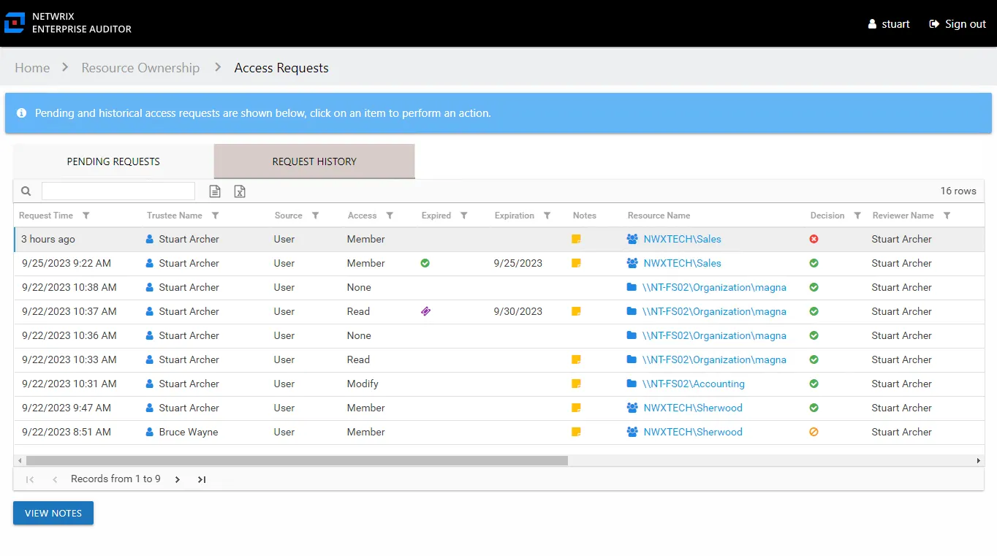Open Request Time column filter
Screen dimensions: 997x556
86,216
